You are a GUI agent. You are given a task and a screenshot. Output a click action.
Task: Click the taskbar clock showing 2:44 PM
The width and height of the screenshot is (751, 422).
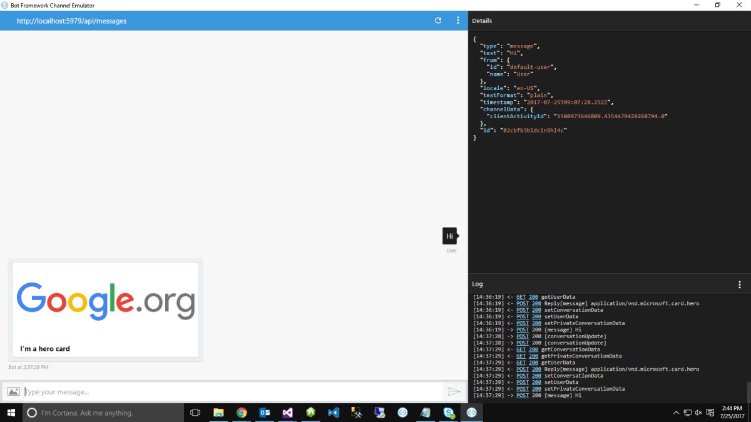(x=731, y=413)
